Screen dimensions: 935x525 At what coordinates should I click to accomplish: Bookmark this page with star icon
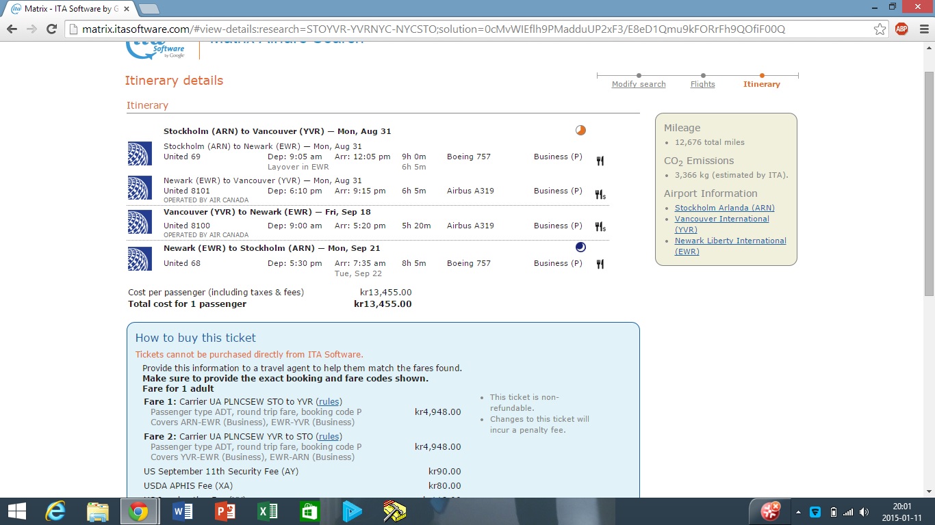point(880,29)
